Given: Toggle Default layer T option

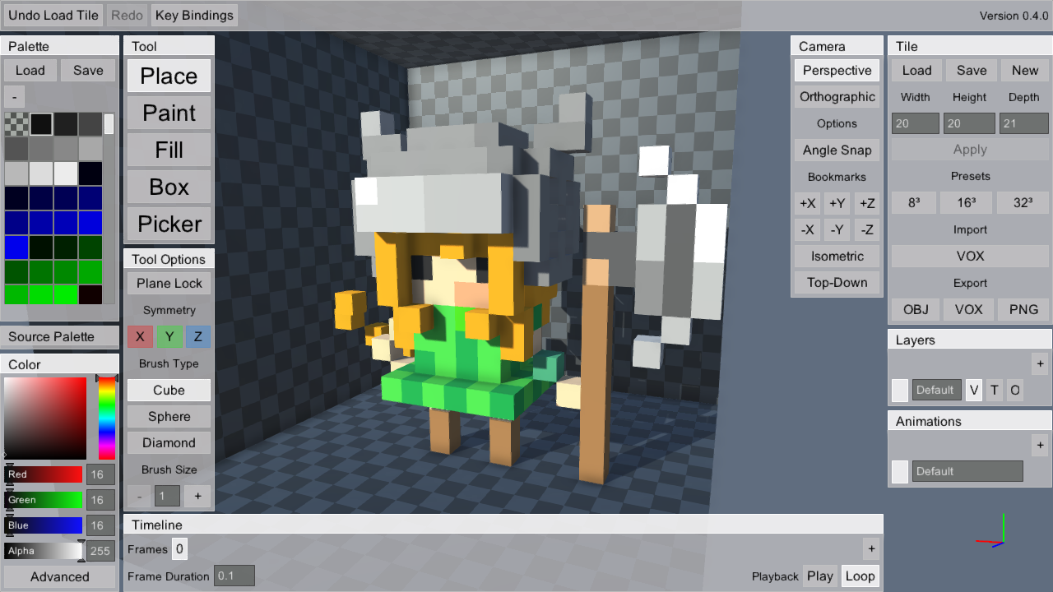Looking at the screenshot, I should 995,390.
